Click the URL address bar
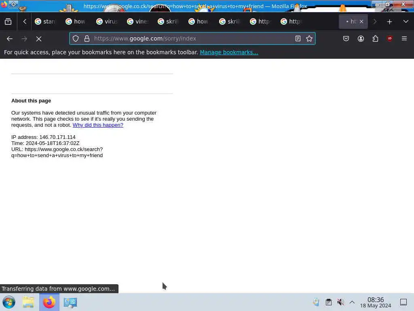This screenshot has height=311, width=414. point(192,38)
